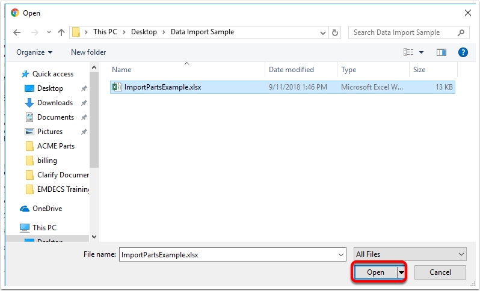The height and width of the screenshot is (291, 480).
Task: Open recent locations dropdown arrow
Action: pos(49,32)
